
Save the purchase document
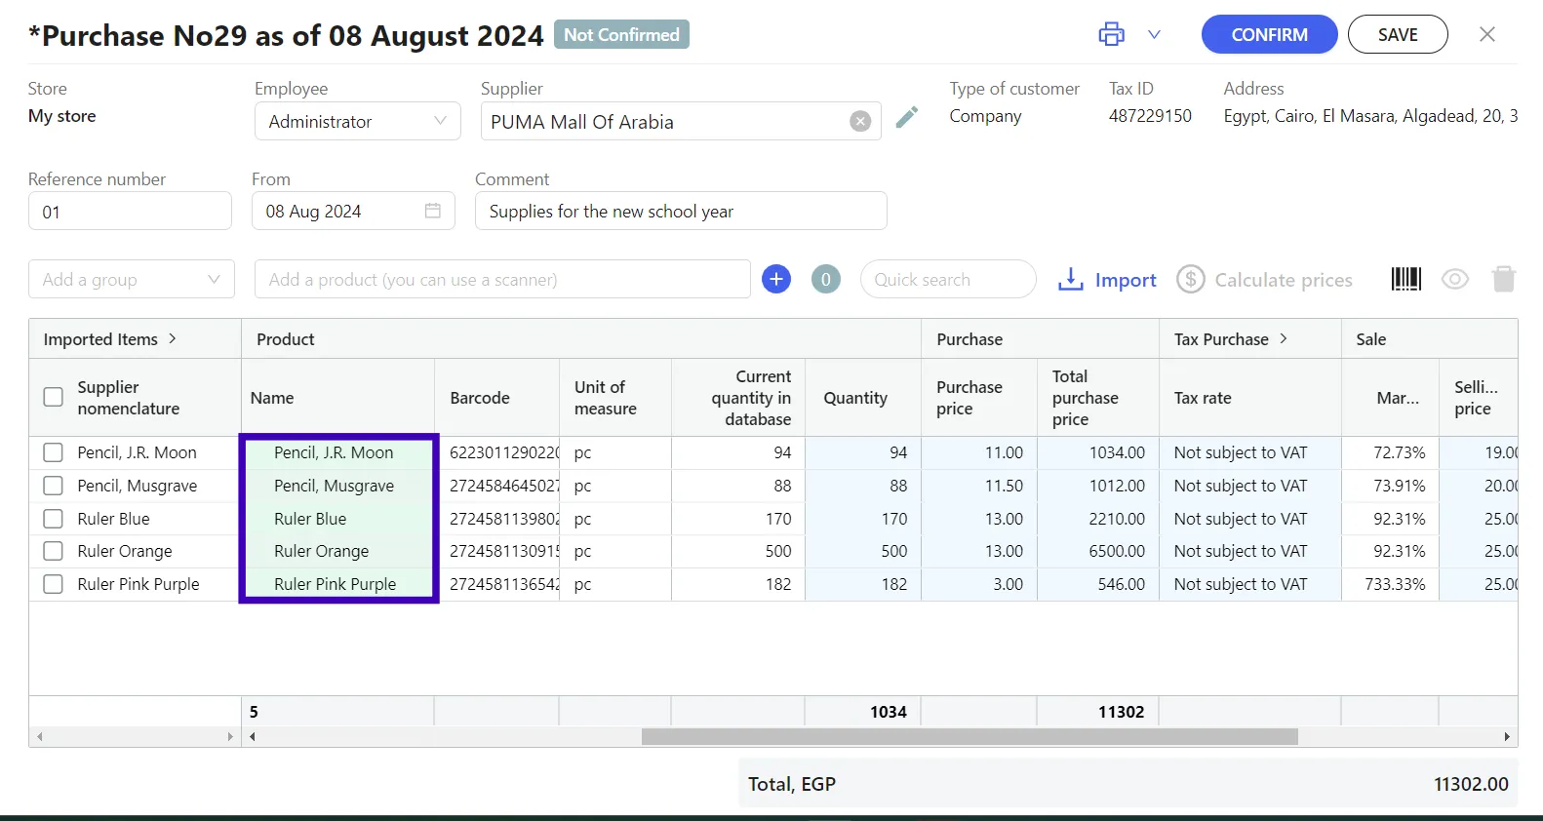point(1397,34)
